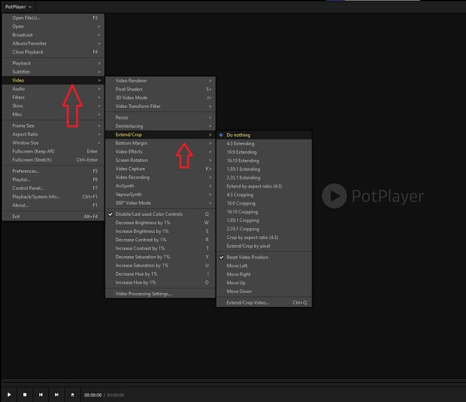Choose 1.85:1 Extending option
This screenshot has width=466, height=402.
[264, 169]
